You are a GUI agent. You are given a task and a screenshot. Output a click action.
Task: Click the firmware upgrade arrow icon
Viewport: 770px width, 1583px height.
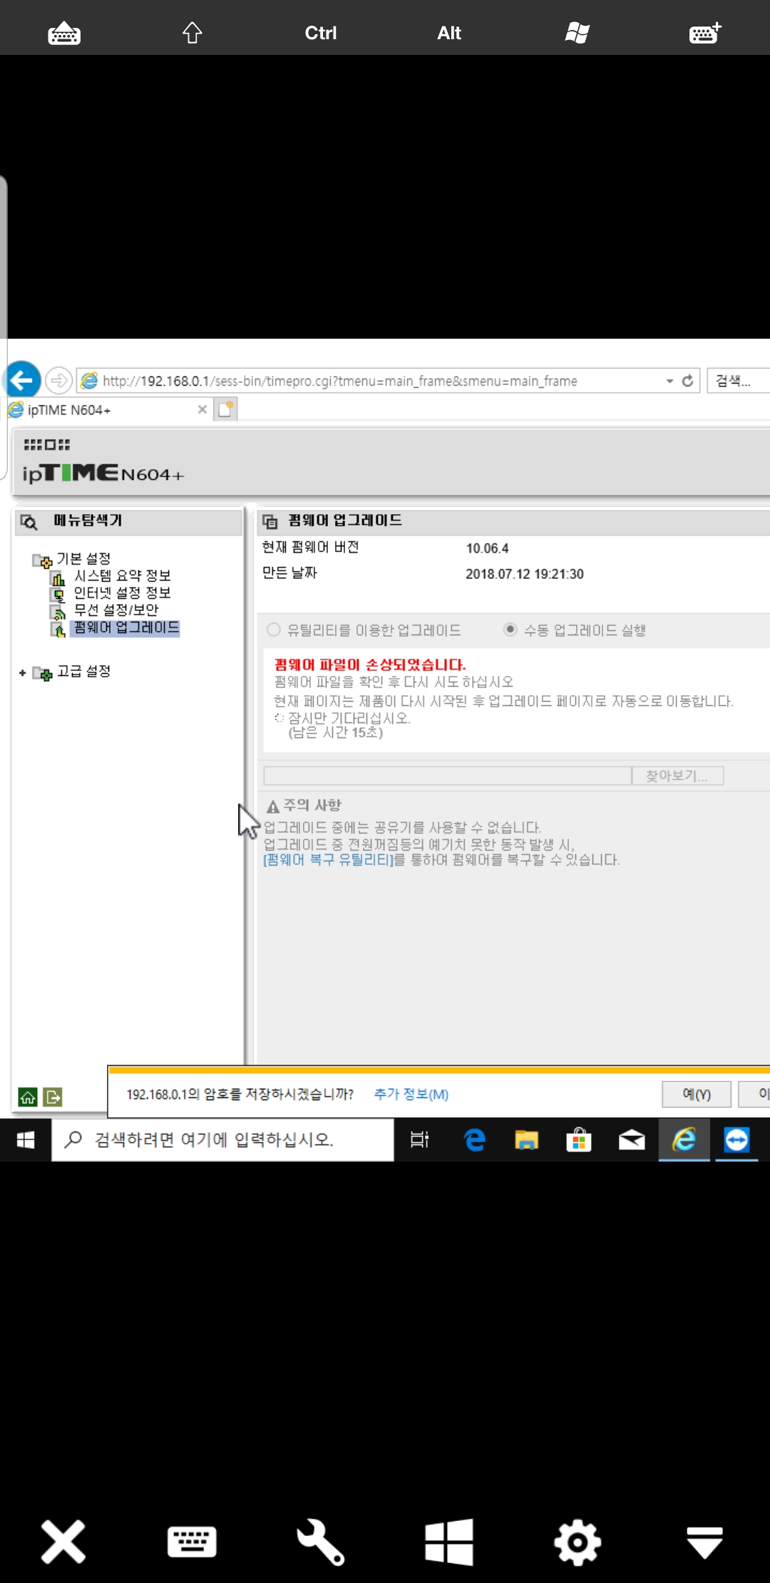[x=58, y=628]
